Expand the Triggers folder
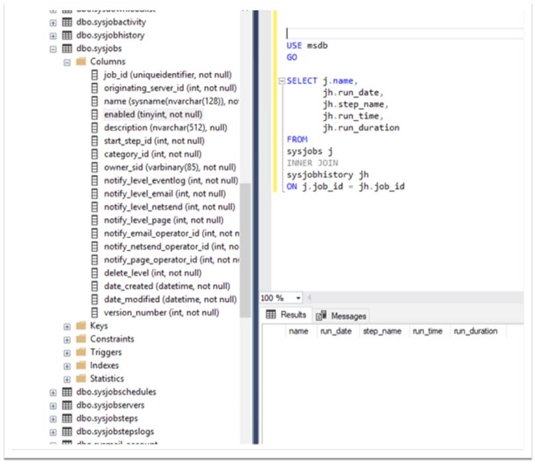The image size is (535, 464). 67,353
